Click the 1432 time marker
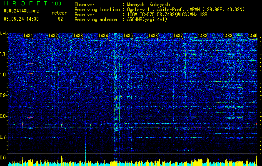262x166 pixels. click(53, 36)
